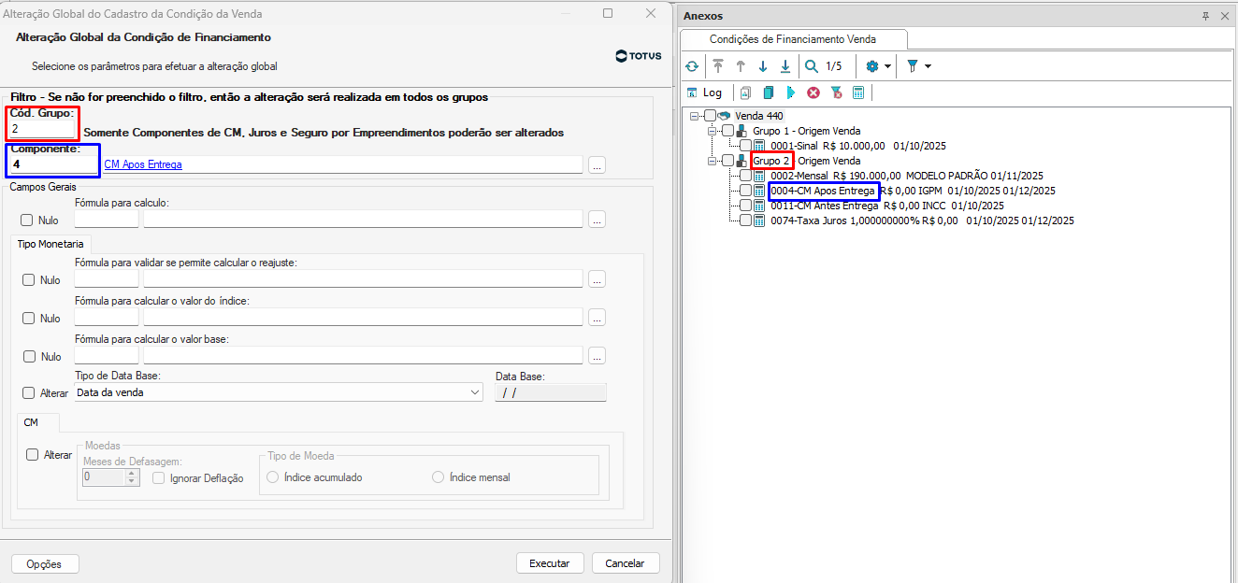This screenshot has width=1238, height=583.
Task: Click the blue play arrow icon
Action: (791, 92)
